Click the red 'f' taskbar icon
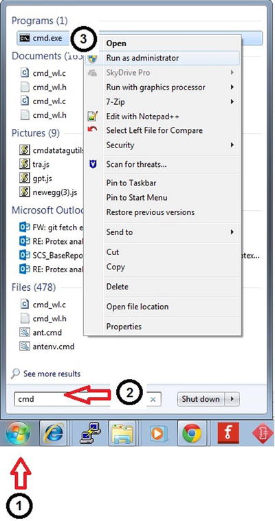275x521 pixels. click(228, 433)
